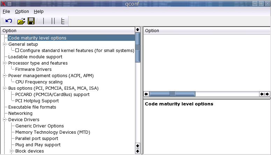Click the right pane horizontal scrollbar left arrow

pos(146,94)
